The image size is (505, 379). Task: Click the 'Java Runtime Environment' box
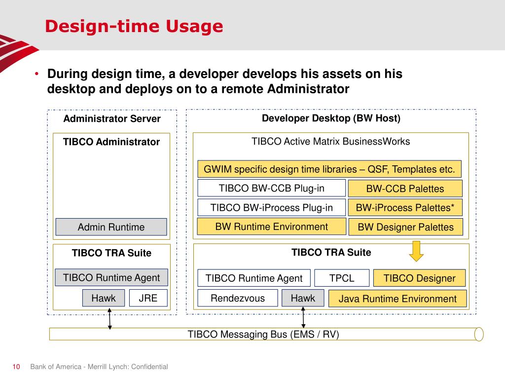(x=397, y=299)
